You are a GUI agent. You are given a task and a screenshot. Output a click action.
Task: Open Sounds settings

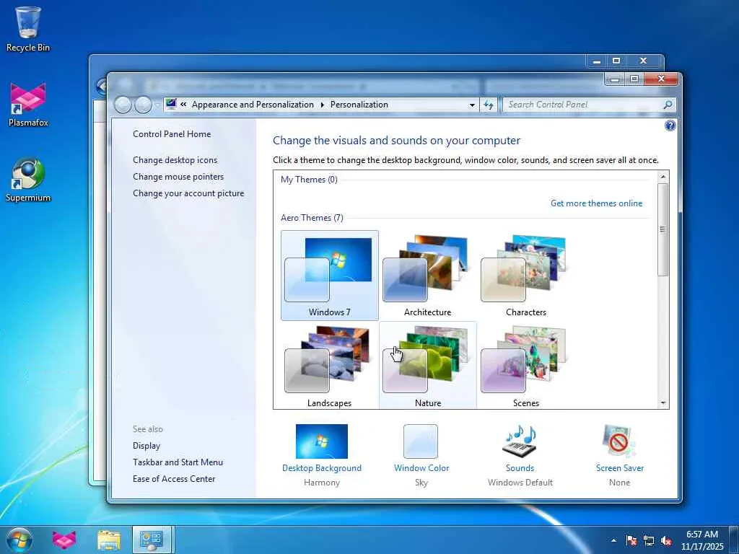tap(520, 454)
